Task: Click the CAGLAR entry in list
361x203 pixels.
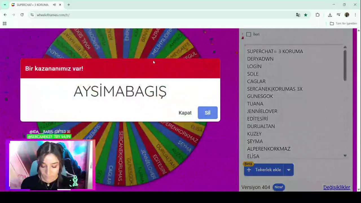Action: (x=256, y=81)
